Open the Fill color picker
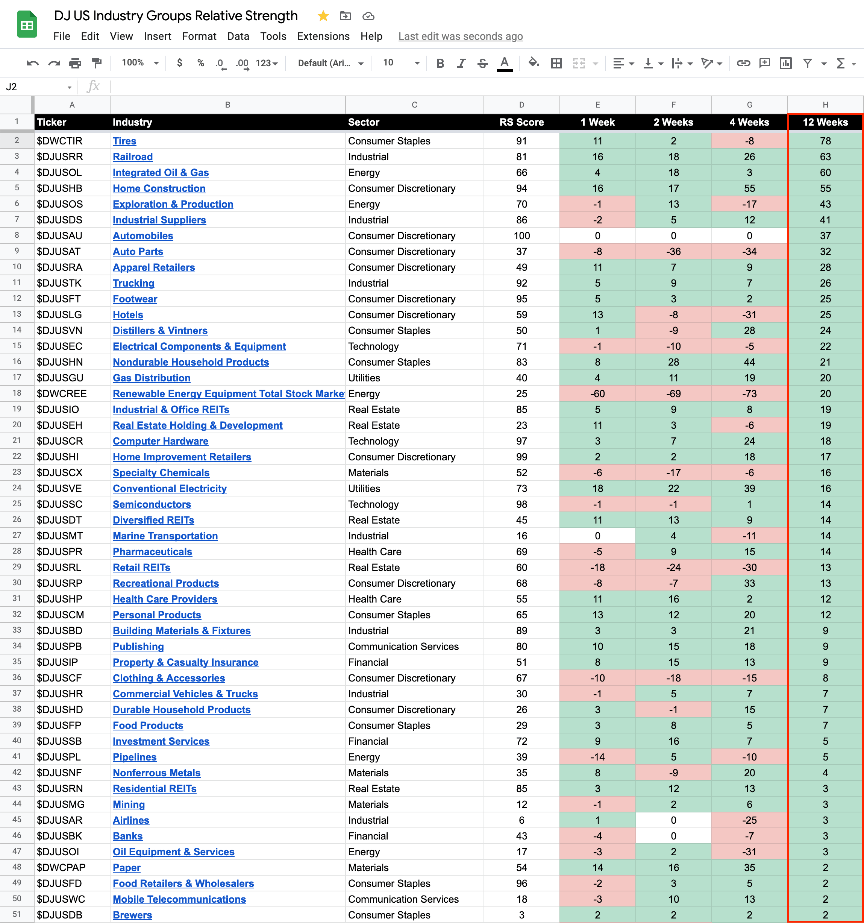864x923 pixels. click(x=534, y=63)
